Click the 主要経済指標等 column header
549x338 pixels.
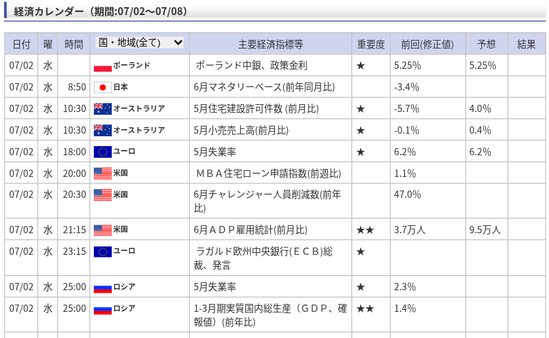pyautogui.click(x=271, y=45)
